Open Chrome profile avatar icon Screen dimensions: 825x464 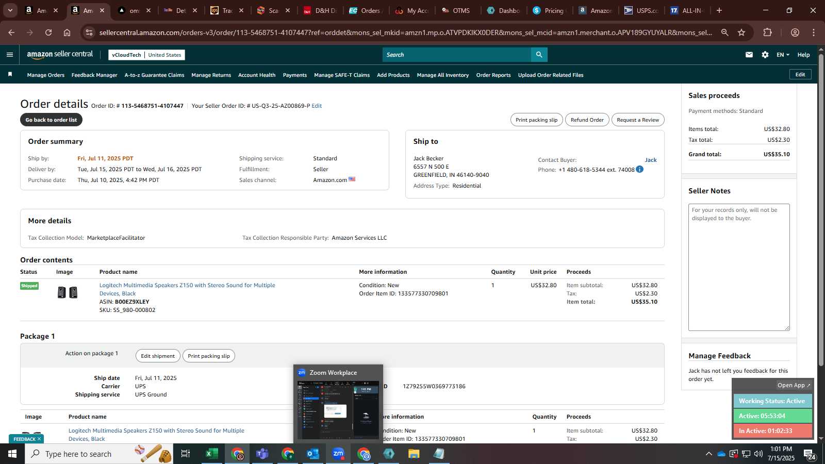(795, 32)
